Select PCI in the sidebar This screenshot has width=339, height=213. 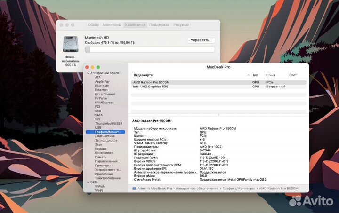[97, 107]
